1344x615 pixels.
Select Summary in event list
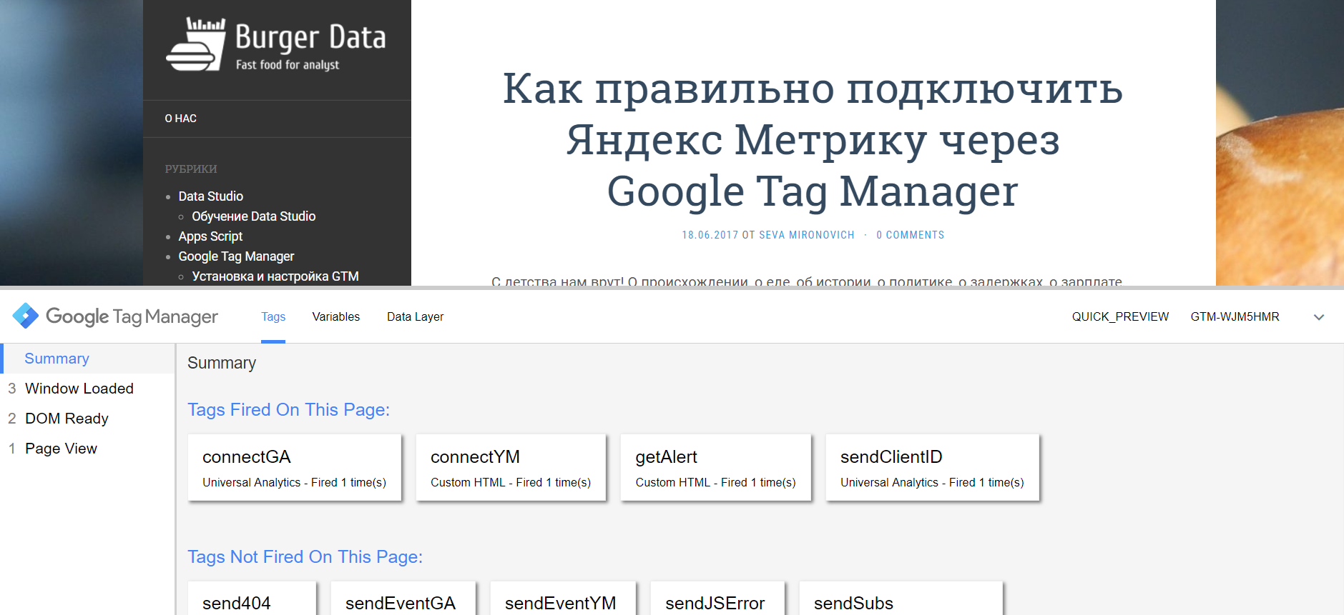[x=89, y=359]
